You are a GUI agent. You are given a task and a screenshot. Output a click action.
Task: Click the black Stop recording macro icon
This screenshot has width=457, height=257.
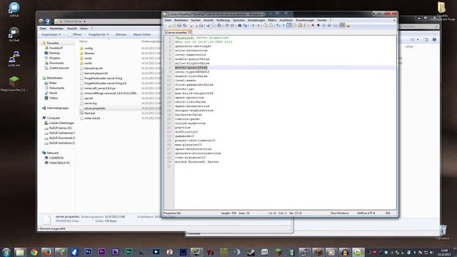click(x=318, y=26)
